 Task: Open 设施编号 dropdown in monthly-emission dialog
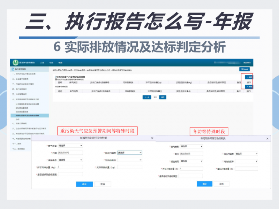[x=191, y=161]
